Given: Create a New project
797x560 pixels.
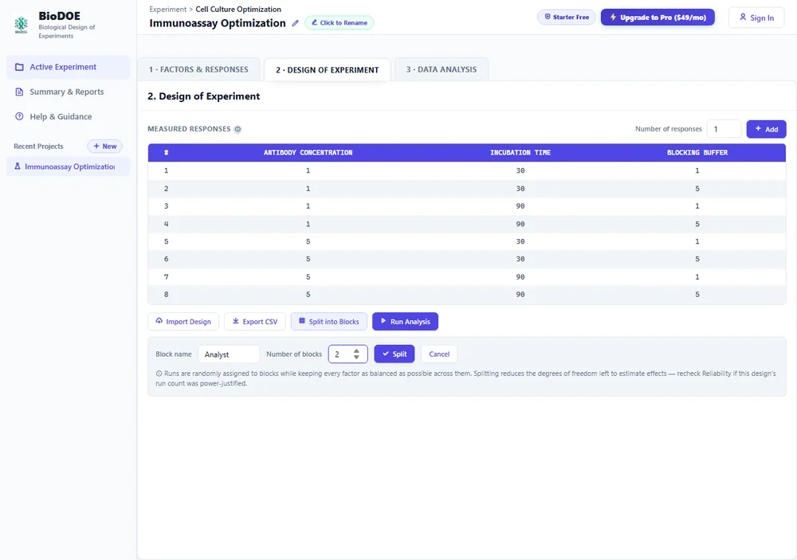Looking at the screenshot, I should [104, 147].
